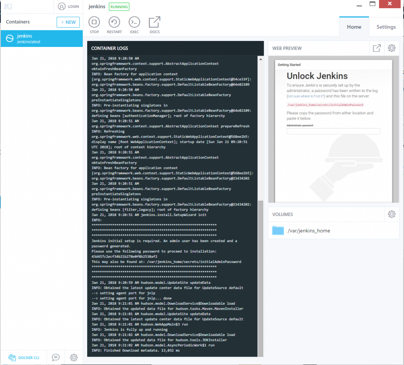Click the jenkins container title
Image resolution: width=404 pixels, height=365 pixels.
(x=97, y=6)
